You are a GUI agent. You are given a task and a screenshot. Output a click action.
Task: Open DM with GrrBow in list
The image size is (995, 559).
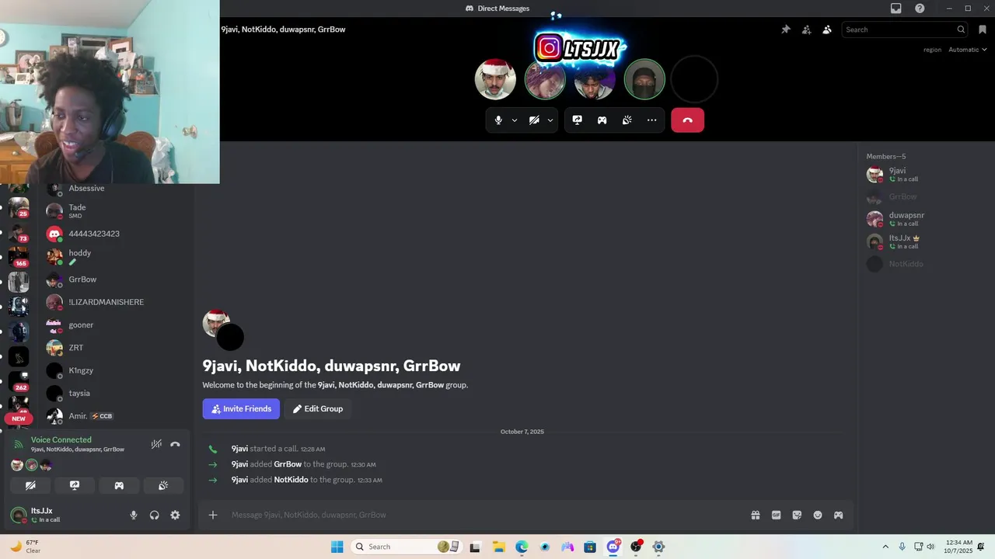tap(117, 279)
